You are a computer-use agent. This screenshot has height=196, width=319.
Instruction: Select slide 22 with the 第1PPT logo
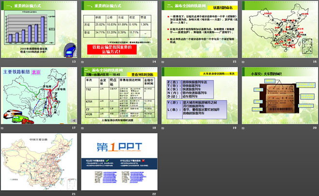[x=119, y=162]
